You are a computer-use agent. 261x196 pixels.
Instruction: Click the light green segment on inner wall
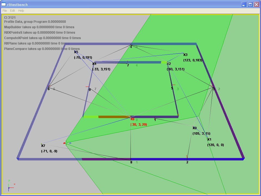pyautogui.click(x=91, y=117)
